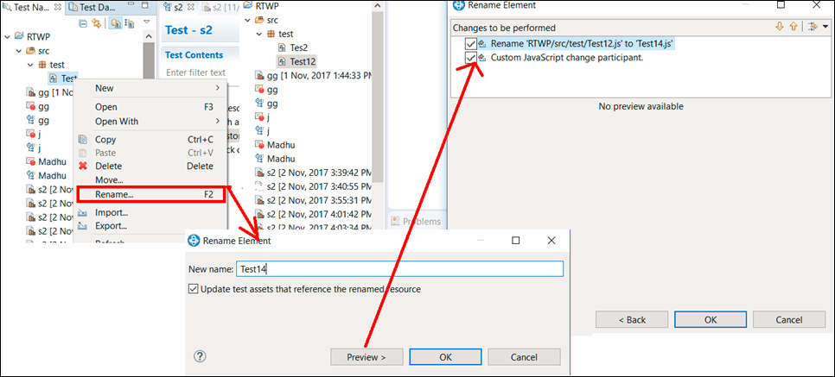Viewport: 835px width, 377px height.
Task: Click the Collapse All icon in Test Navigator toolbar
Action: [82, 23]
